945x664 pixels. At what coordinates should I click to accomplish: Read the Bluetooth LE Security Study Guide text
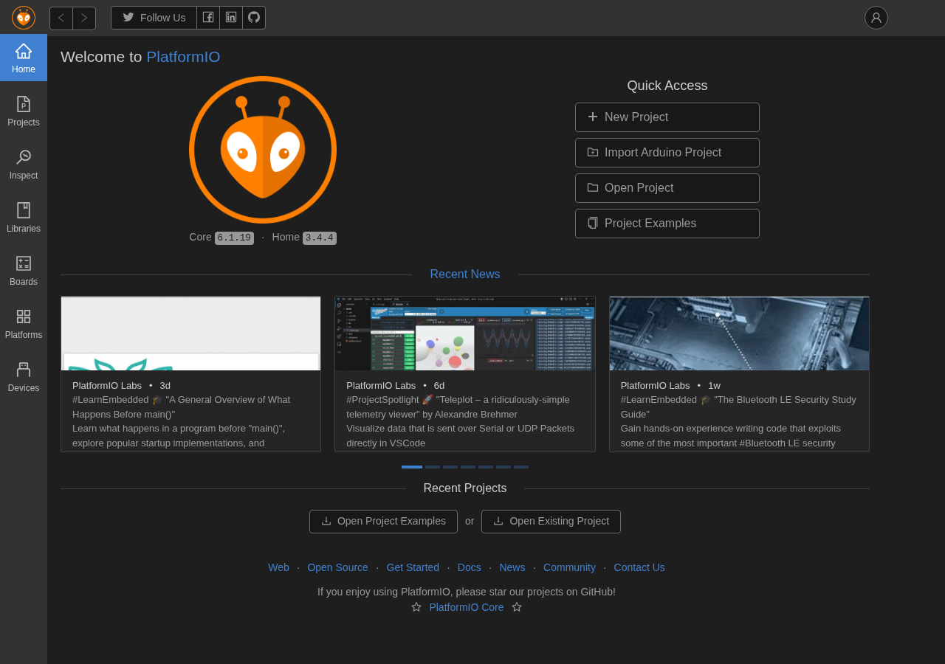click(x=739, y=421)
